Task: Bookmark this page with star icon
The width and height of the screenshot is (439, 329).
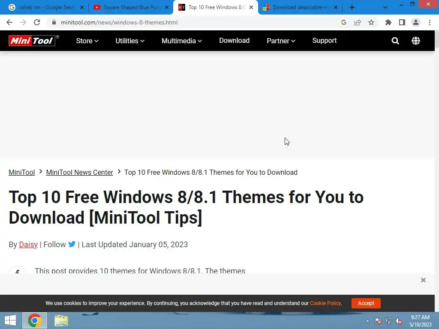Action: [x=371, y=22]
